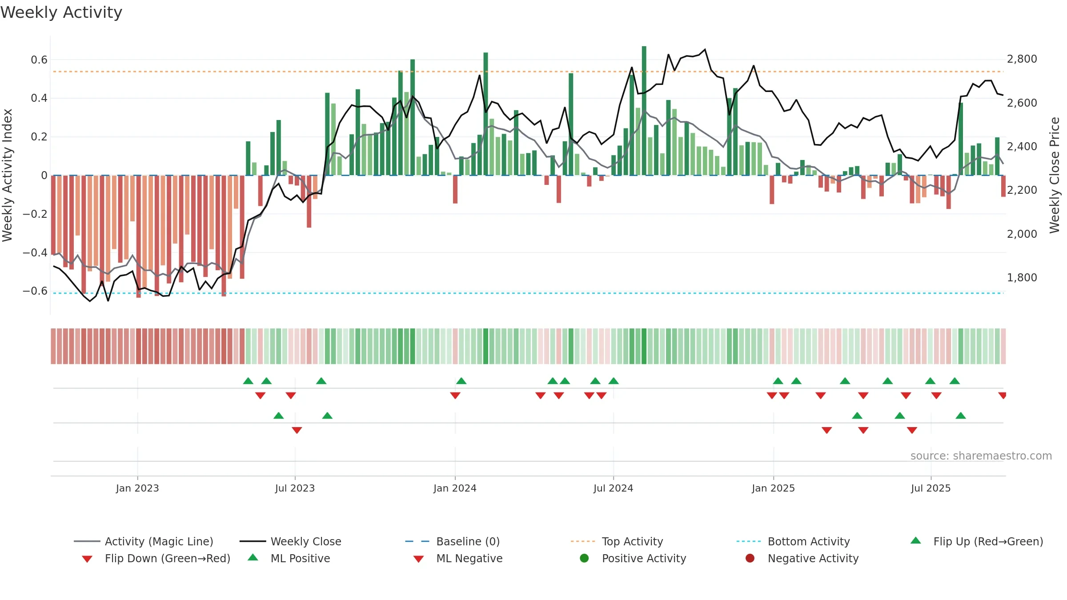Click the Negative Activity red circle icon
This screenshot has height=600, width=1067.
(750, 558)
